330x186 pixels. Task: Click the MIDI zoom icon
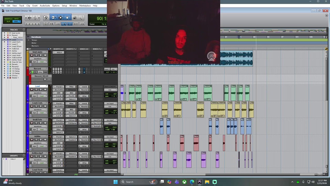coord(35,18)
